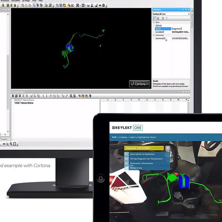Tap the iPad home button

click(x=101, y=178)
